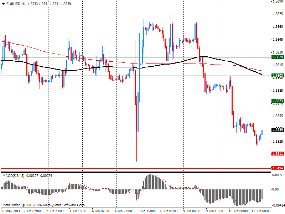This screenshot has height=214, width=285.
Task: Click the MACD signal value -0.00274
Action: coord(46,176)
